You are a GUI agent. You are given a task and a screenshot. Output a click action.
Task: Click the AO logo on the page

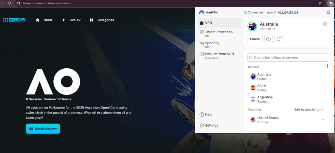tap(53, 81)
